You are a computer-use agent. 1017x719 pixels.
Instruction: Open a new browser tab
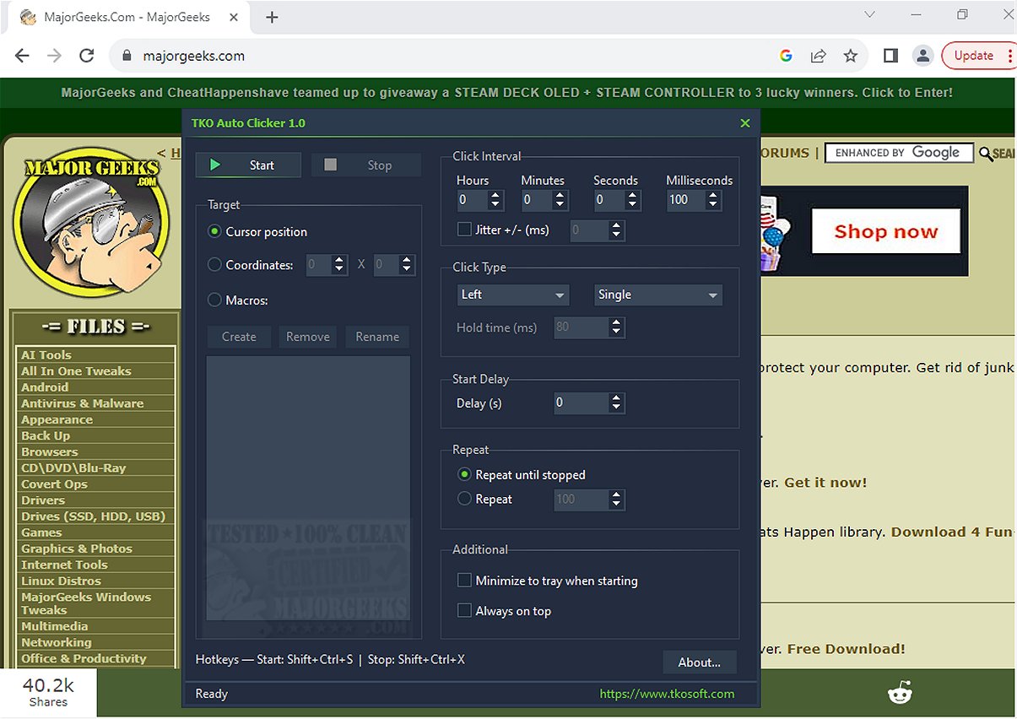(272, 17)
